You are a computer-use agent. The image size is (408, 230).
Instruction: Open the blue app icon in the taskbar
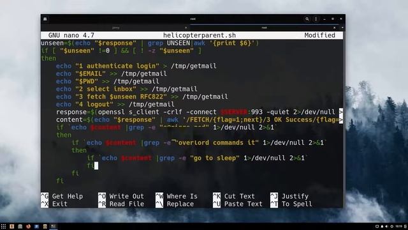click(36, 226)
